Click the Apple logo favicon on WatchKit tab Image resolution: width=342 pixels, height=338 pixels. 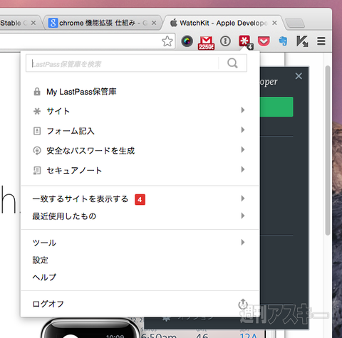174,23
